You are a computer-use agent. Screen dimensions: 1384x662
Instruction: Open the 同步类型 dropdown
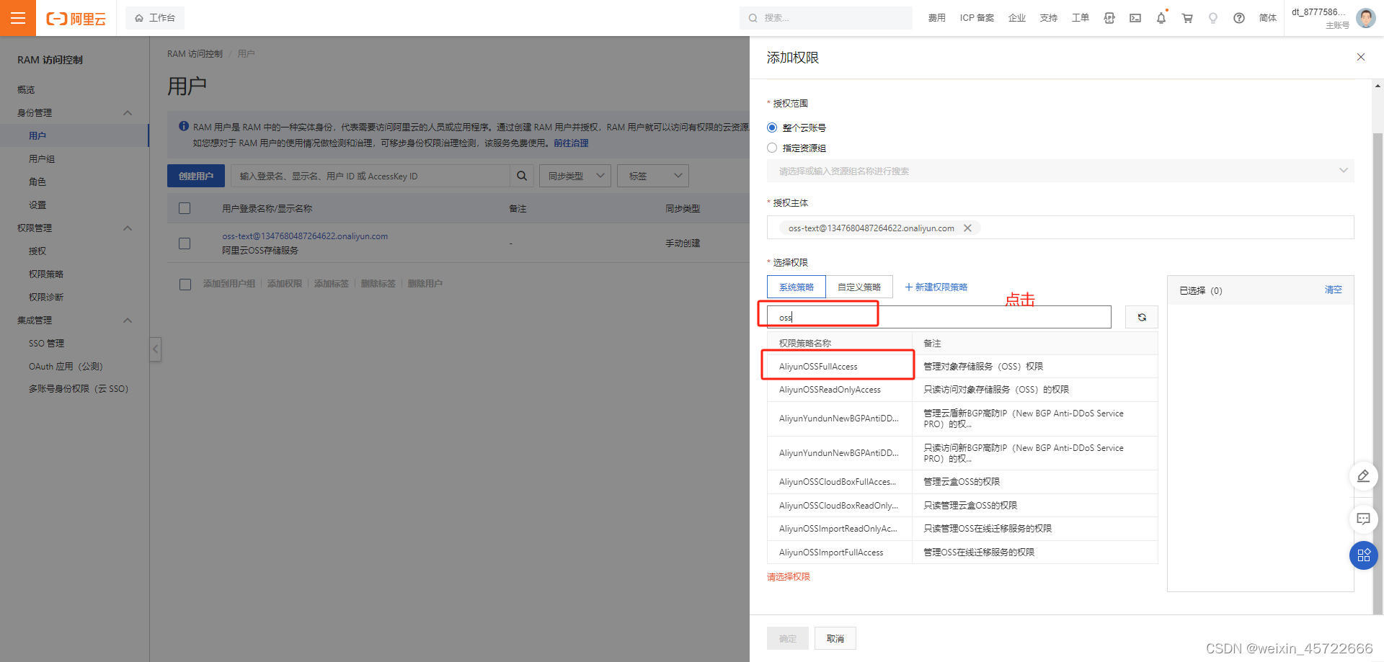[x=575, y=176]
